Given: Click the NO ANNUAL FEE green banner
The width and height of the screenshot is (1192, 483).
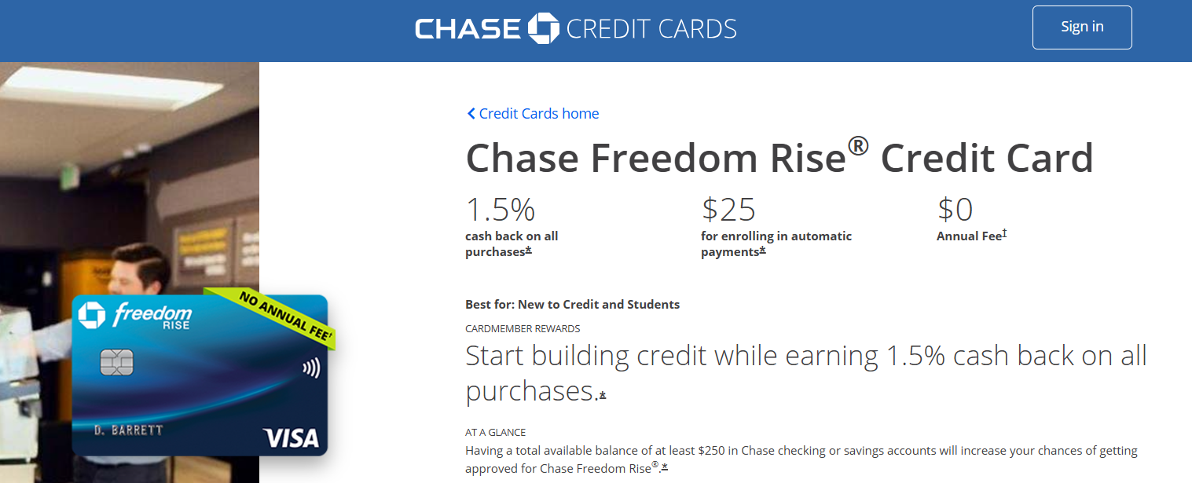Looking at the screenshot, I should click(x=283, y=316).
